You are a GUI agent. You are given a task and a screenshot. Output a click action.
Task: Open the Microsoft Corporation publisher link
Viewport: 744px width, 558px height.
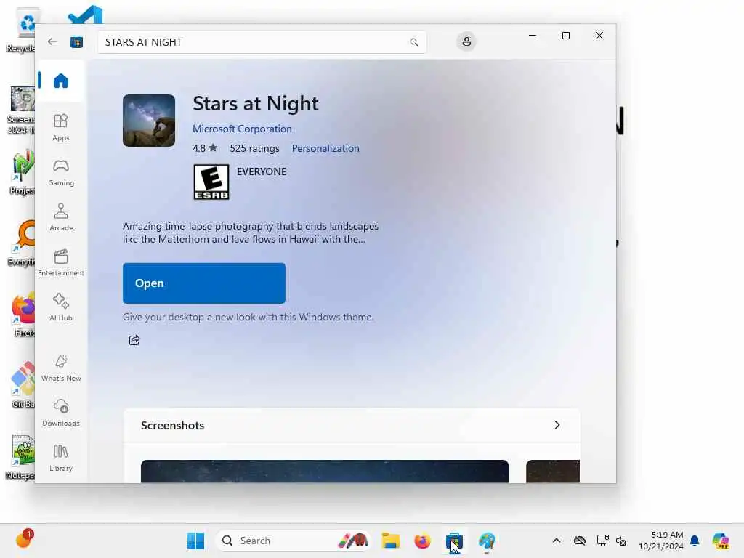pyautogui.click(x=242, y=129)
